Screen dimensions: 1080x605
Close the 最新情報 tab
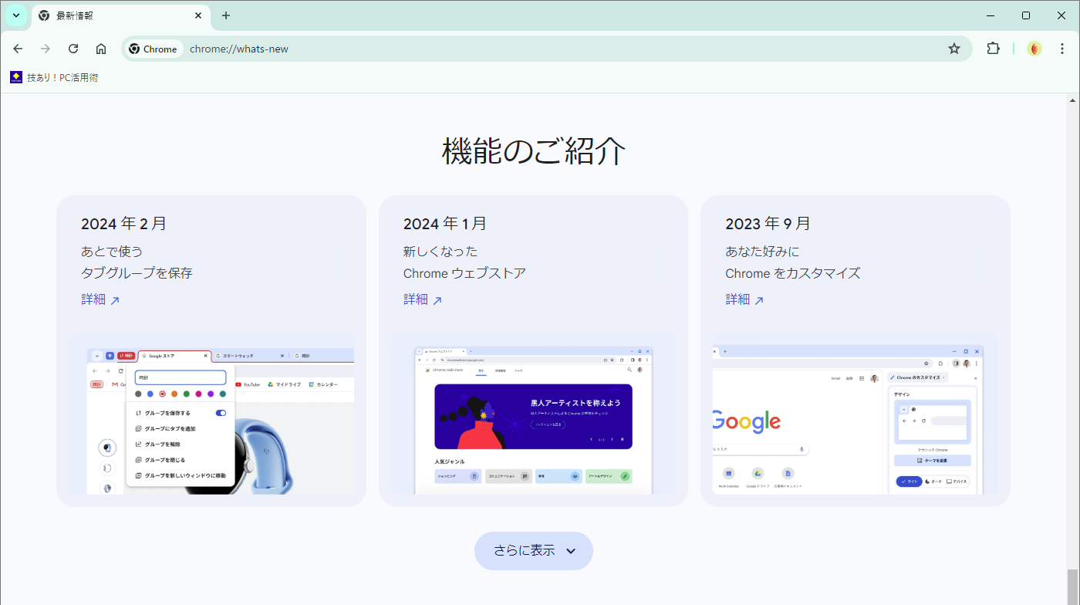click(x=198, y=15)
